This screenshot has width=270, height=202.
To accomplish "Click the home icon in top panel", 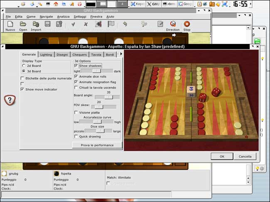I will [x=56, y=4].
